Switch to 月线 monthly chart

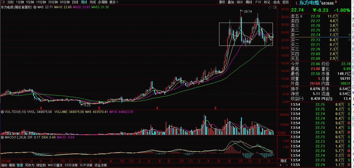(93, 2)
